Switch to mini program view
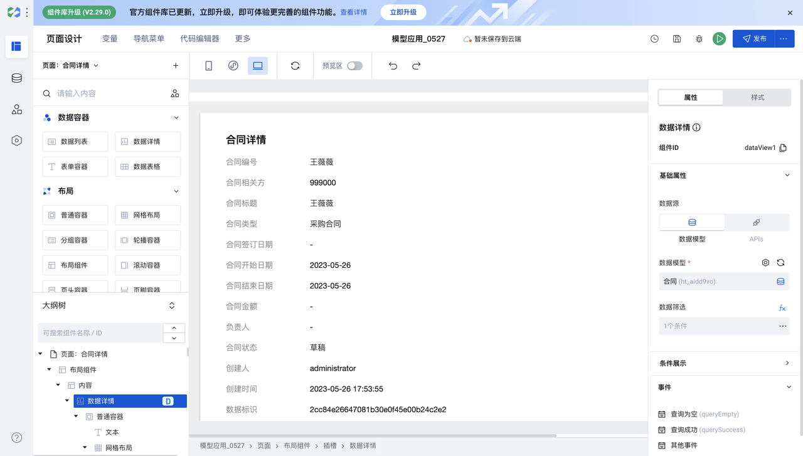803x456 pixels. (x=233, y=66)
